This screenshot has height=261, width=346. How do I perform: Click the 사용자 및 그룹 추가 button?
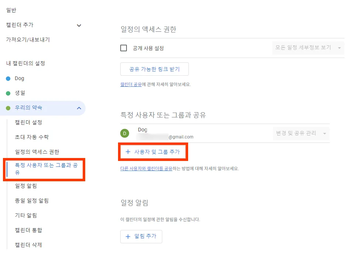(x=152, y=151)
